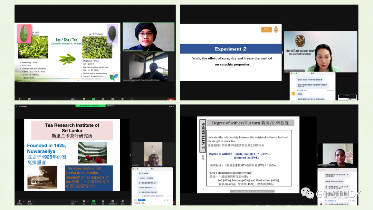The image size is (373, 210).
Task: Click orange sender avatar in Experiment 2 chat
Action: 293,94
